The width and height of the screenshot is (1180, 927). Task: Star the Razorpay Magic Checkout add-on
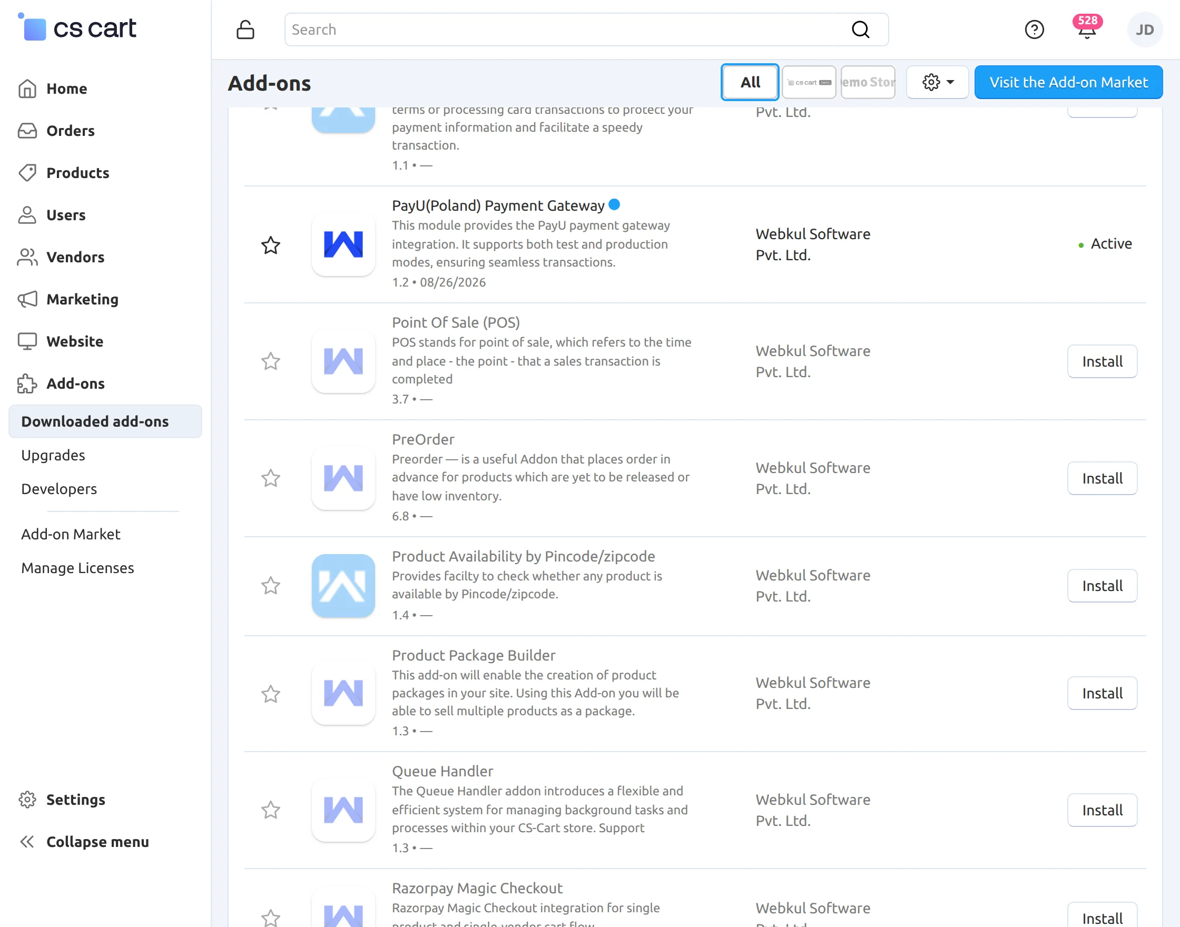[x=271, y=918]
